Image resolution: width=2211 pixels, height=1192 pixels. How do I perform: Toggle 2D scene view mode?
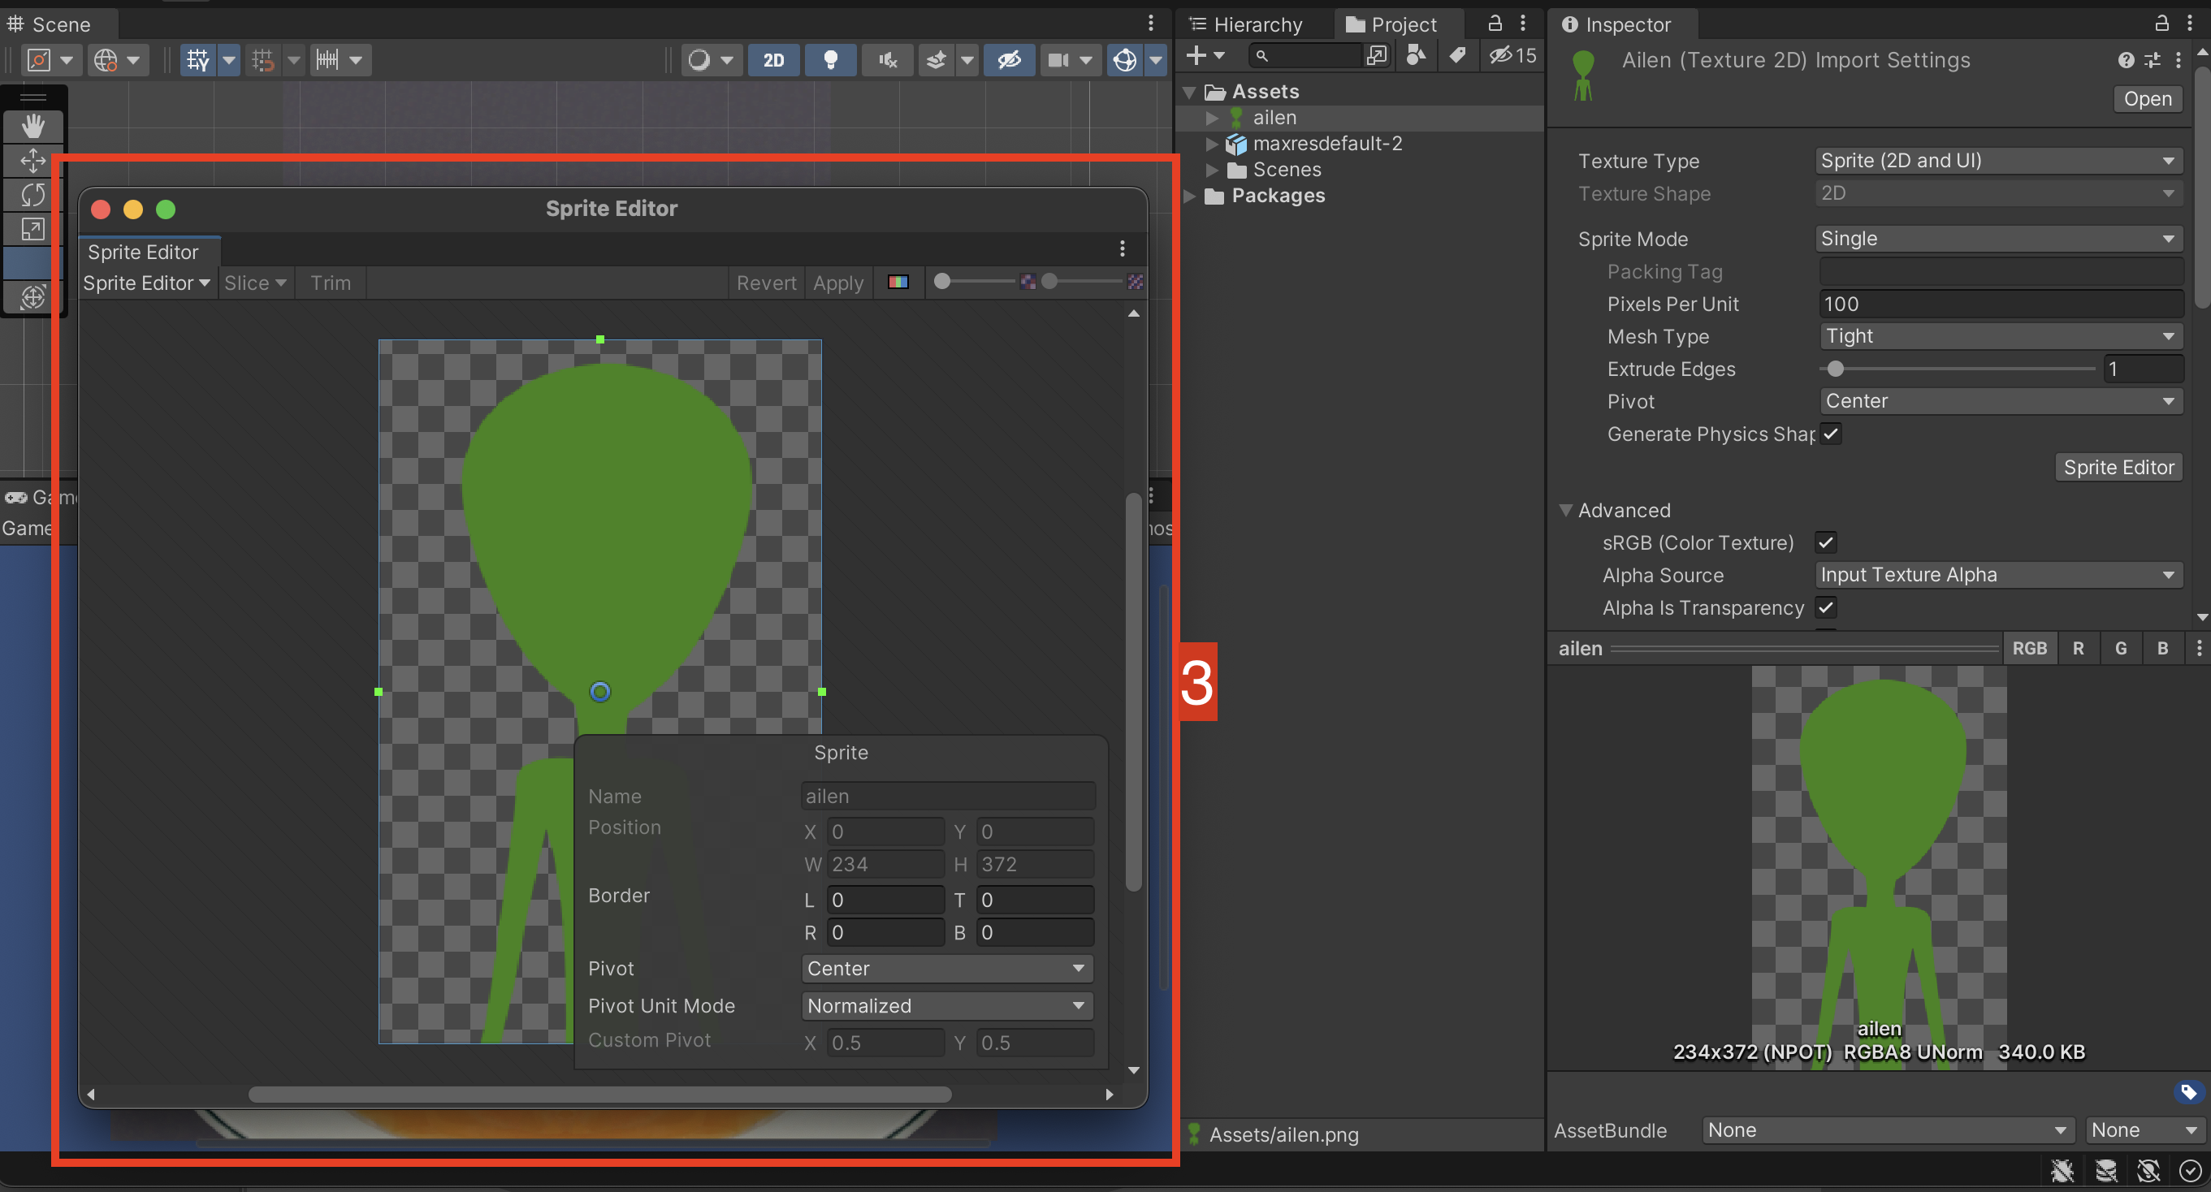(x=773, y=59)
